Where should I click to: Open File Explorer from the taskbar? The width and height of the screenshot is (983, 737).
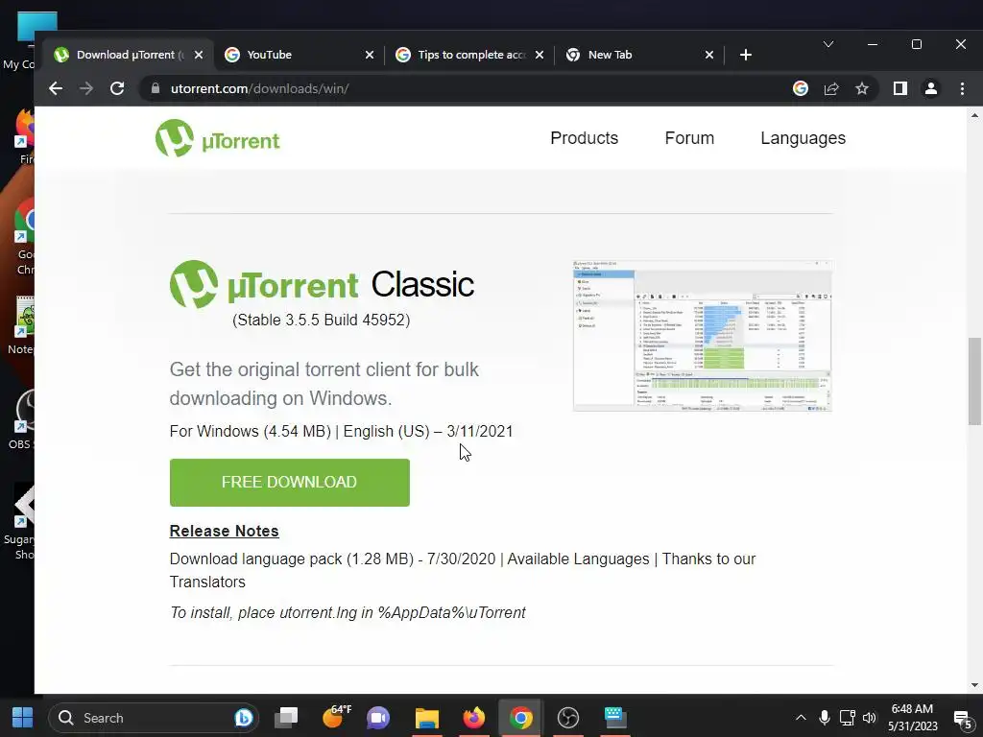(x=427, y=718)
